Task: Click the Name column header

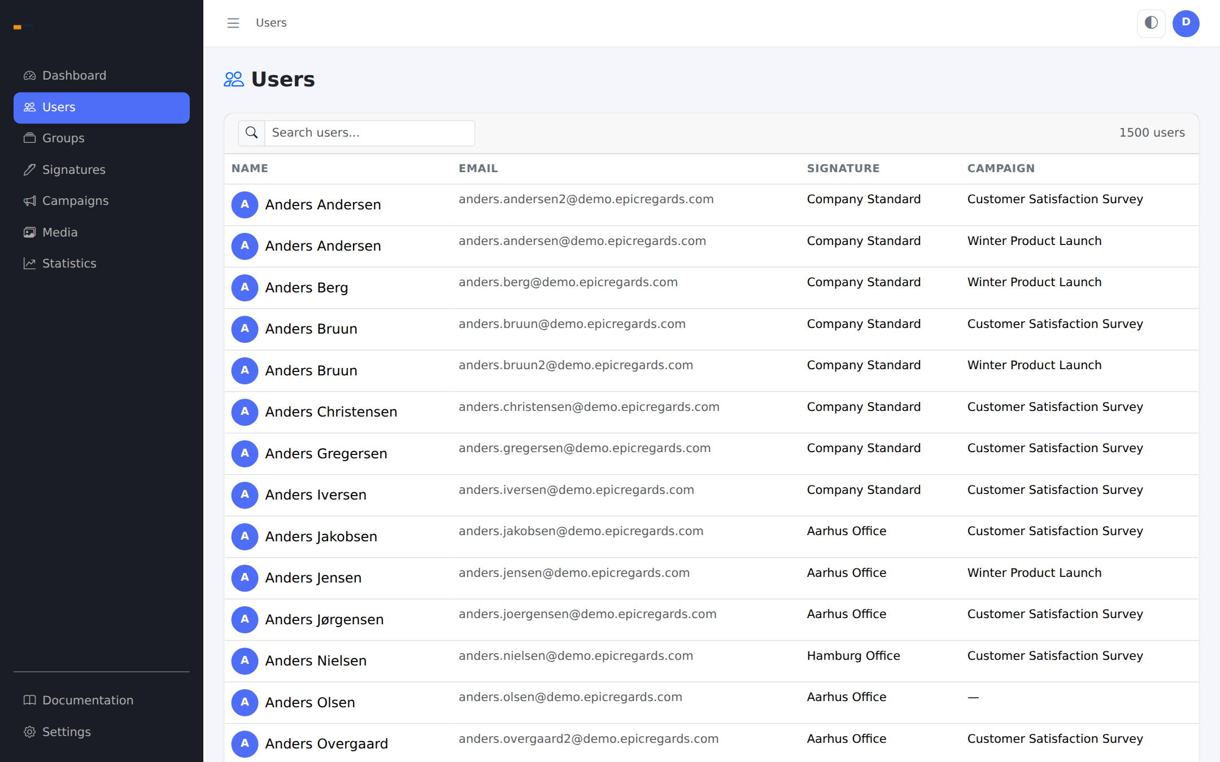Action: (250, 168)
